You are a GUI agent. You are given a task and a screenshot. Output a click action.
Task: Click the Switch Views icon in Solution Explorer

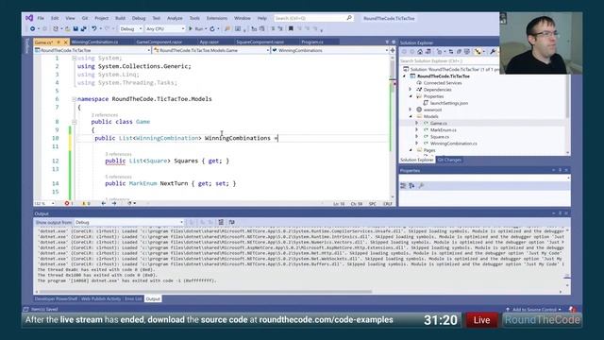click(428, 52)
